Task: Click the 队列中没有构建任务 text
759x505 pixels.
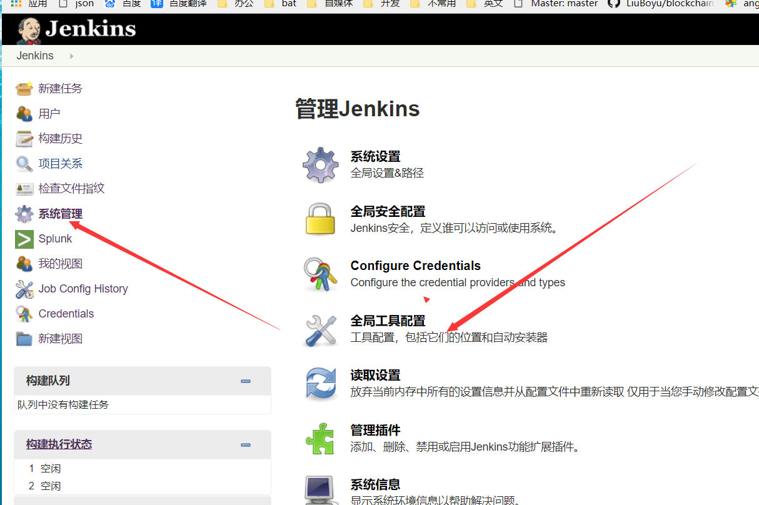Action: coord(63,404)
